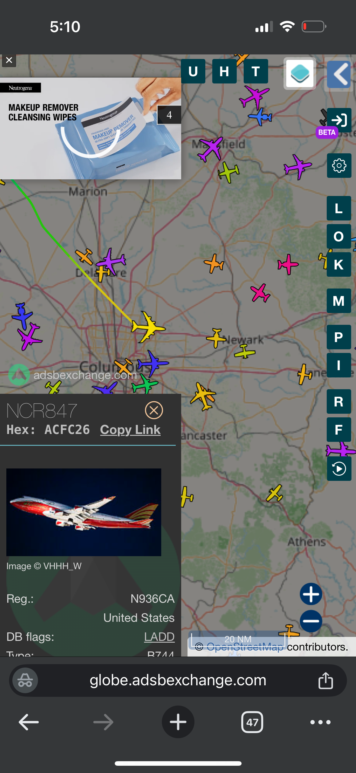Close the NCR847 aircraft info panel
The width and height of the screenshot is (356, 773).
tap(154, 410)
